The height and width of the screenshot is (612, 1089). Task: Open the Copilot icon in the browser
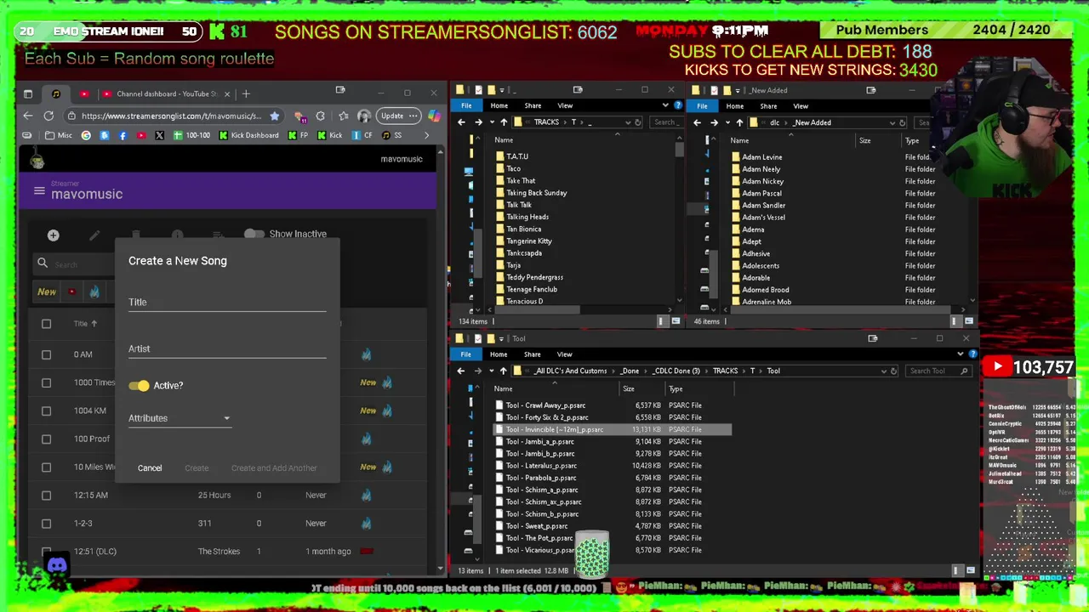(434, 116)
